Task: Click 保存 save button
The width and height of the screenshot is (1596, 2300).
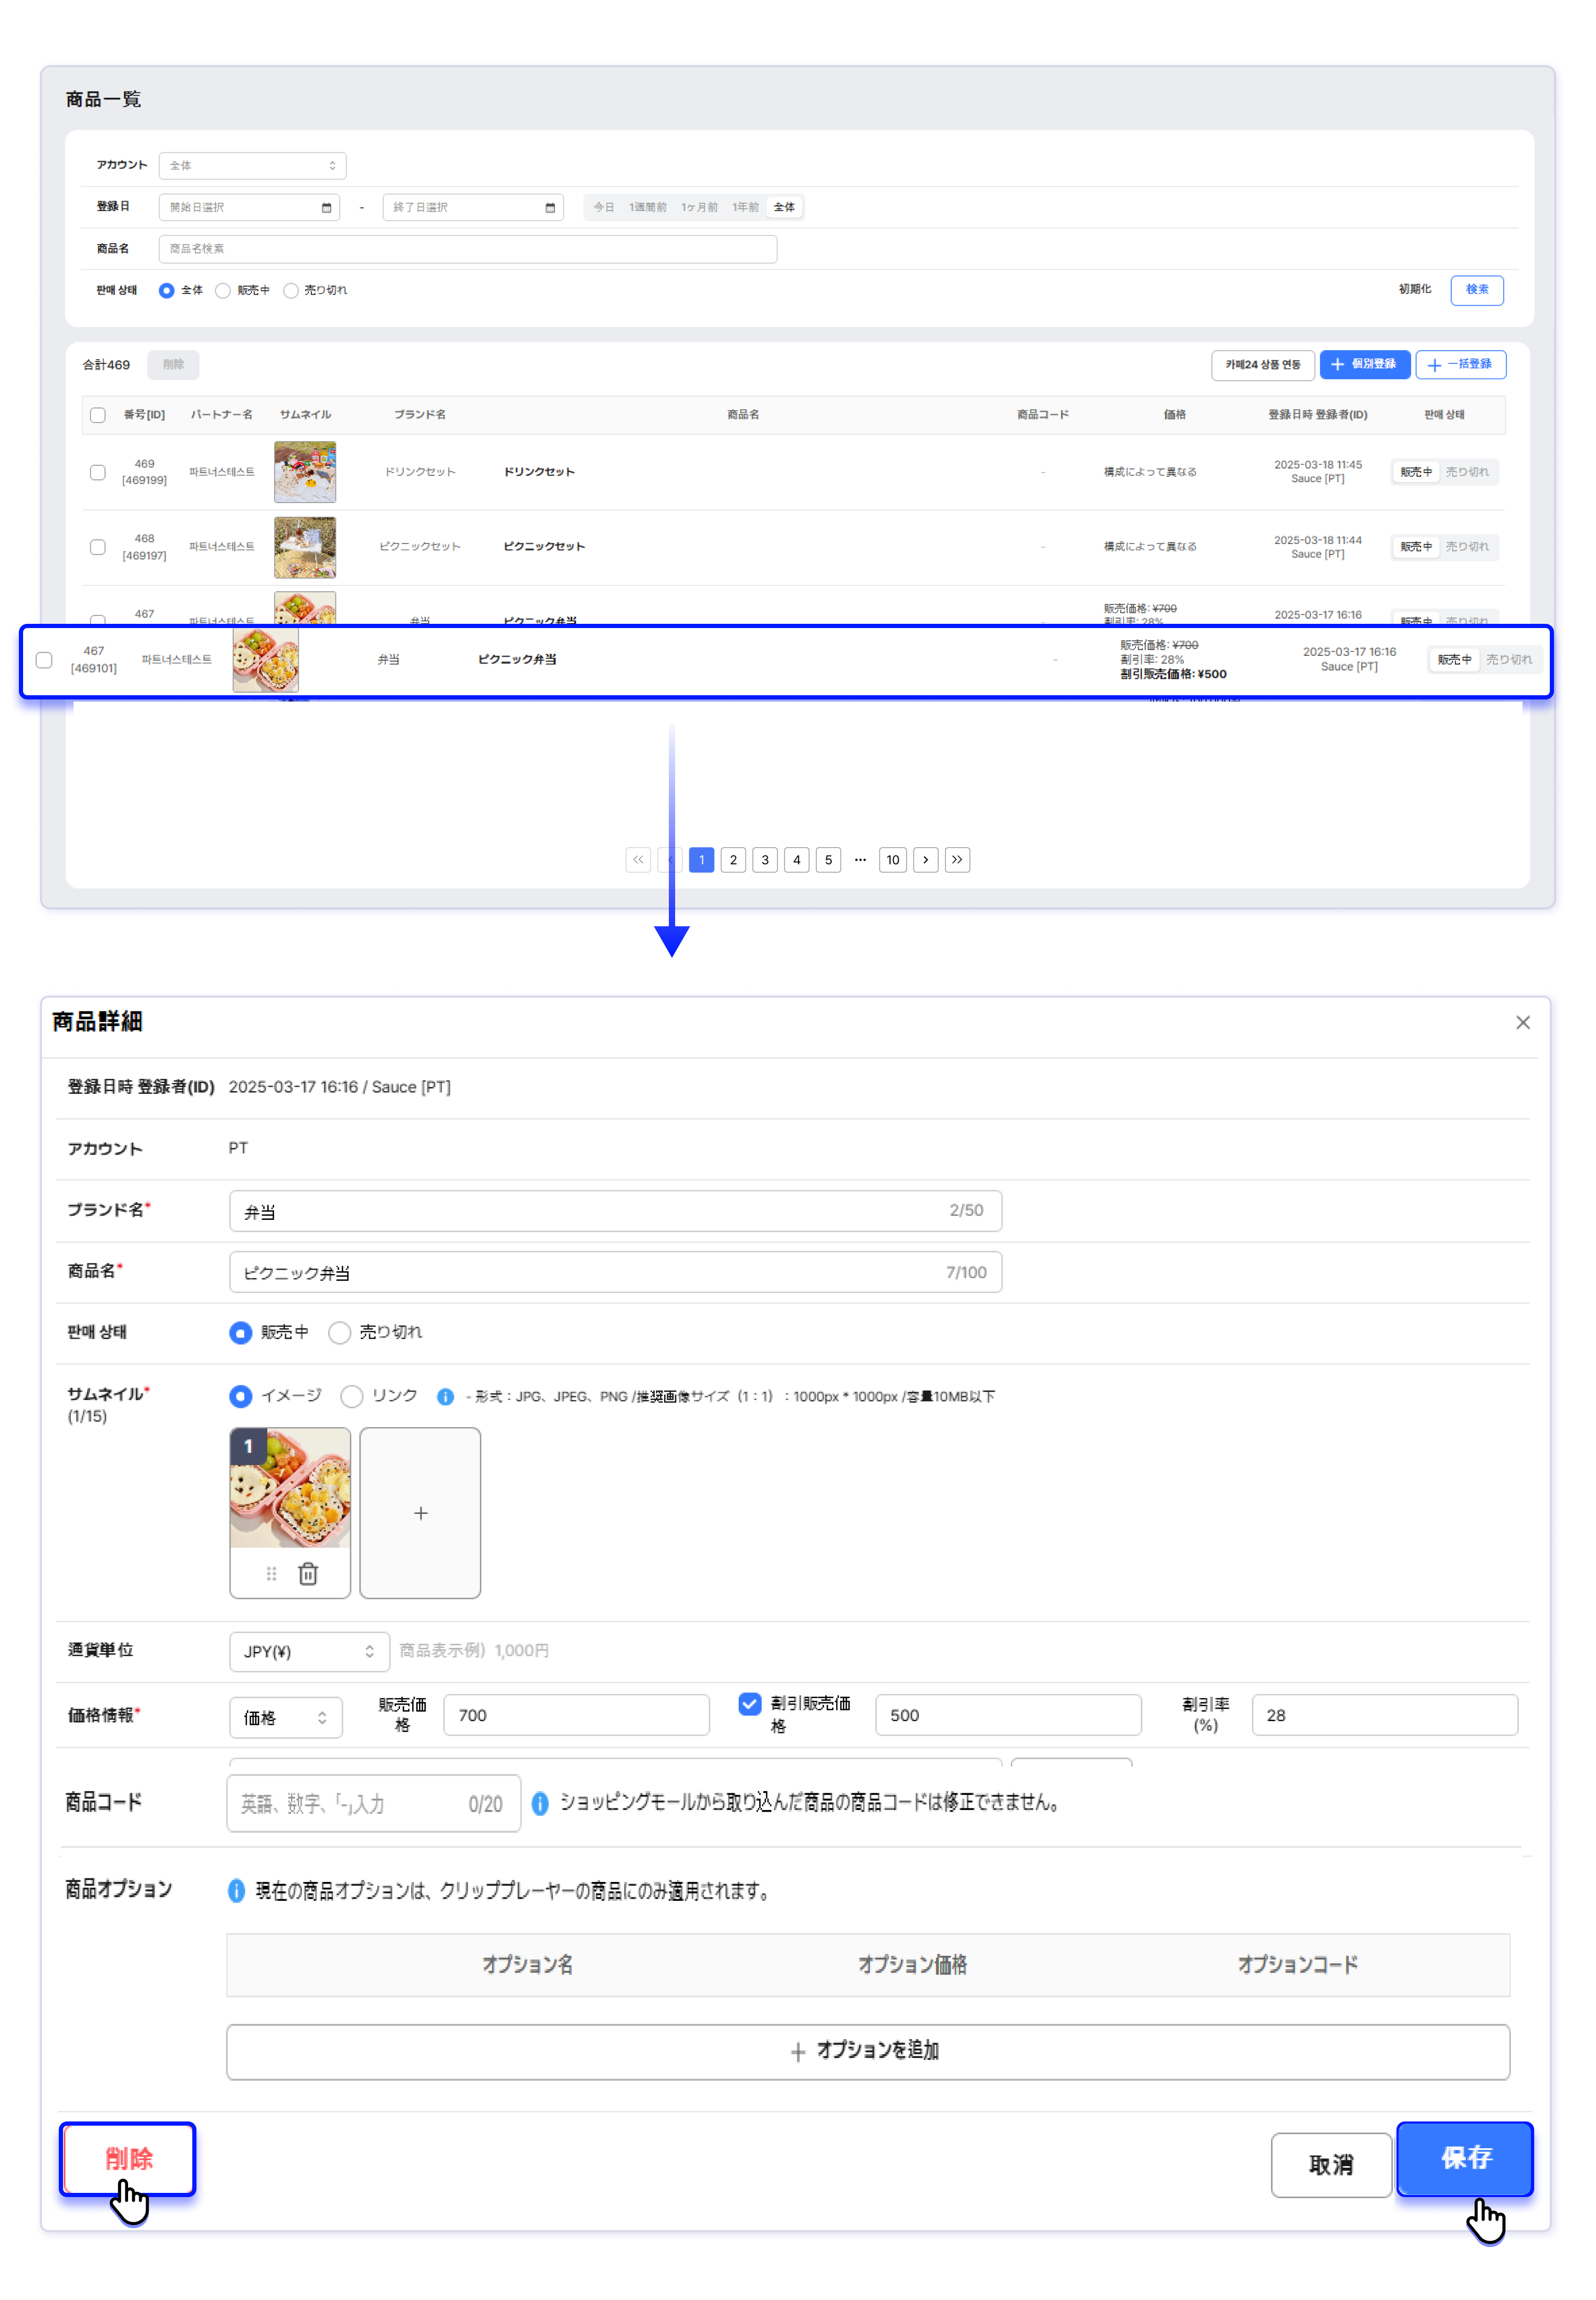Action: click(1464, 2158)
